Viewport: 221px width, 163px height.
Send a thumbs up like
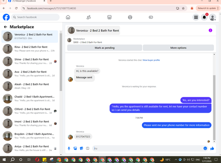click(x=212, y=148)
